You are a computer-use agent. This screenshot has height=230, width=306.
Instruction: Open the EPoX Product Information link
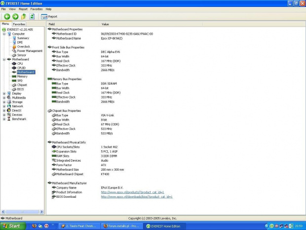tap(132, 192)
